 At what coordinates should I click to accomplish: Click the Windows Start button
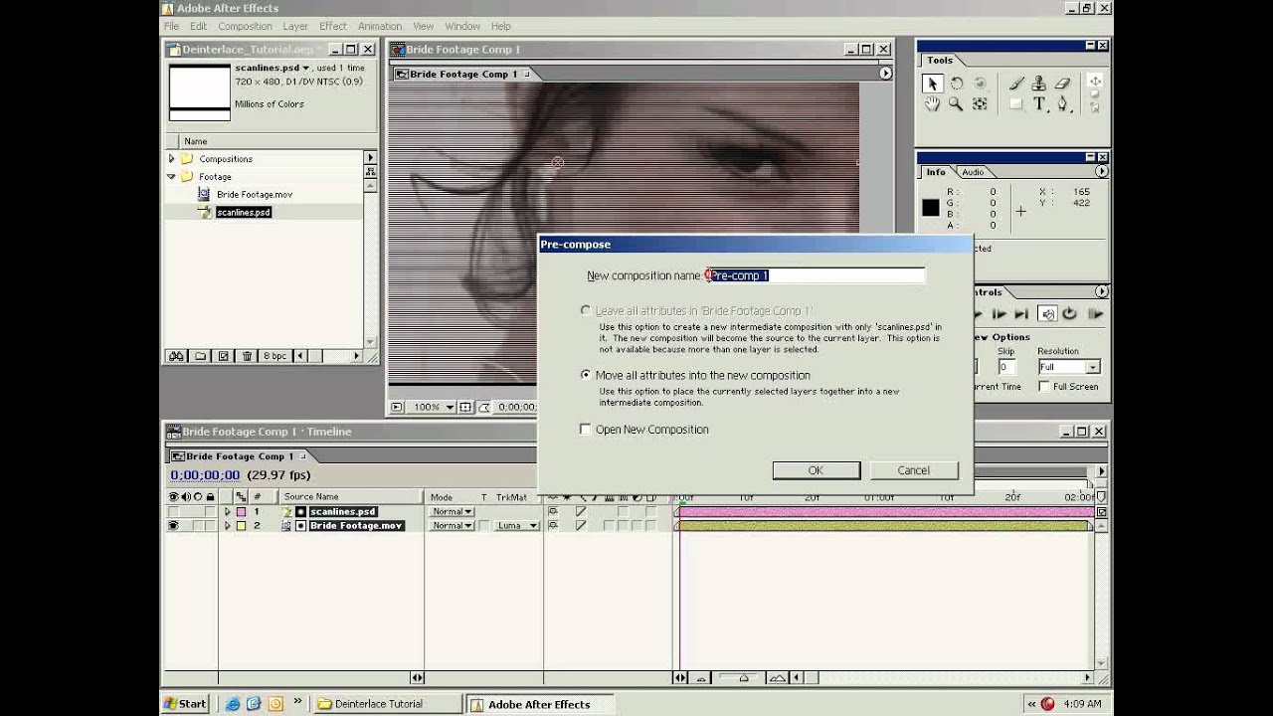[x=185, y=704]
